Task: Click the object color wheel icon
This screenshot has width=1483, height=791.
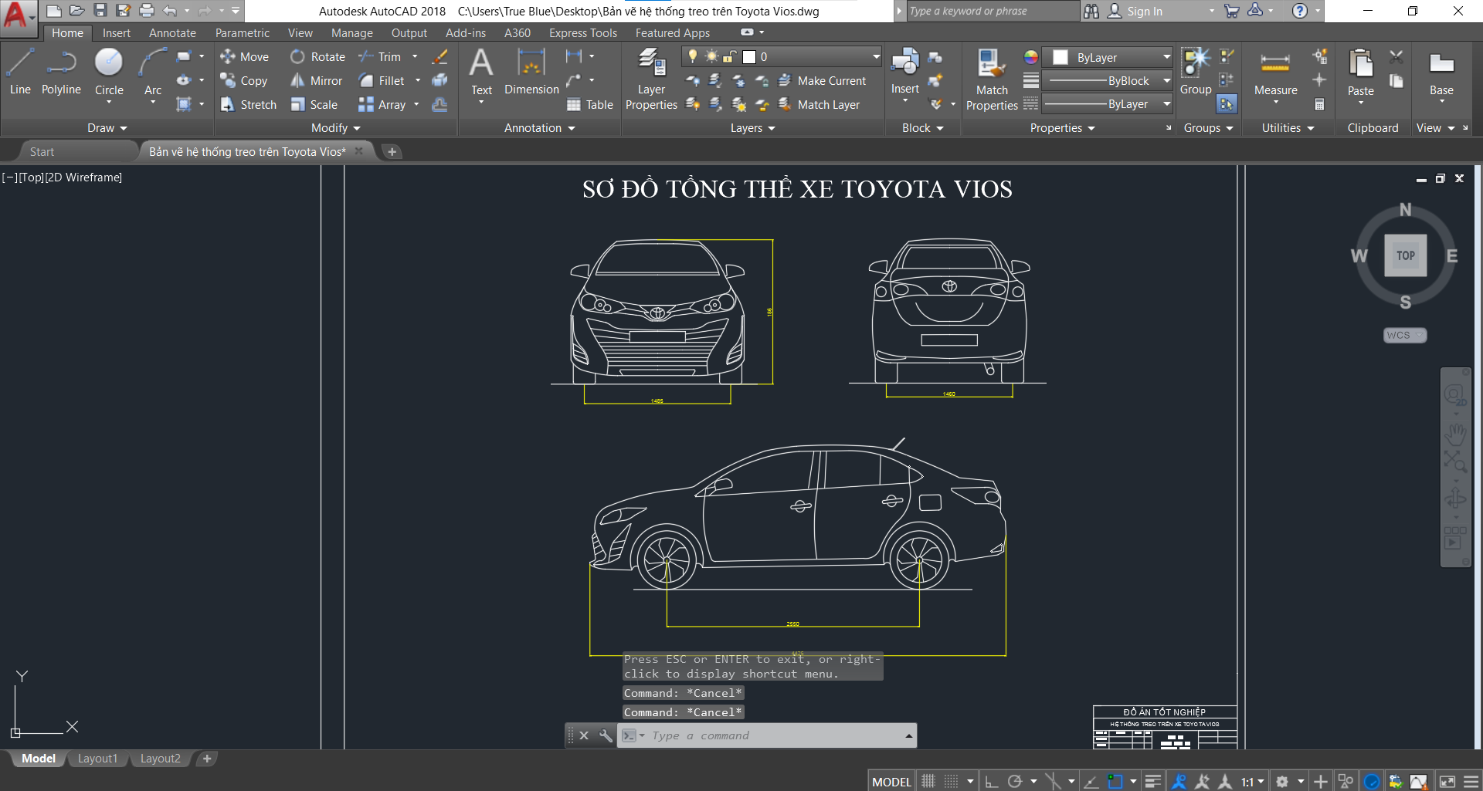Action: tap(1030, 57)
